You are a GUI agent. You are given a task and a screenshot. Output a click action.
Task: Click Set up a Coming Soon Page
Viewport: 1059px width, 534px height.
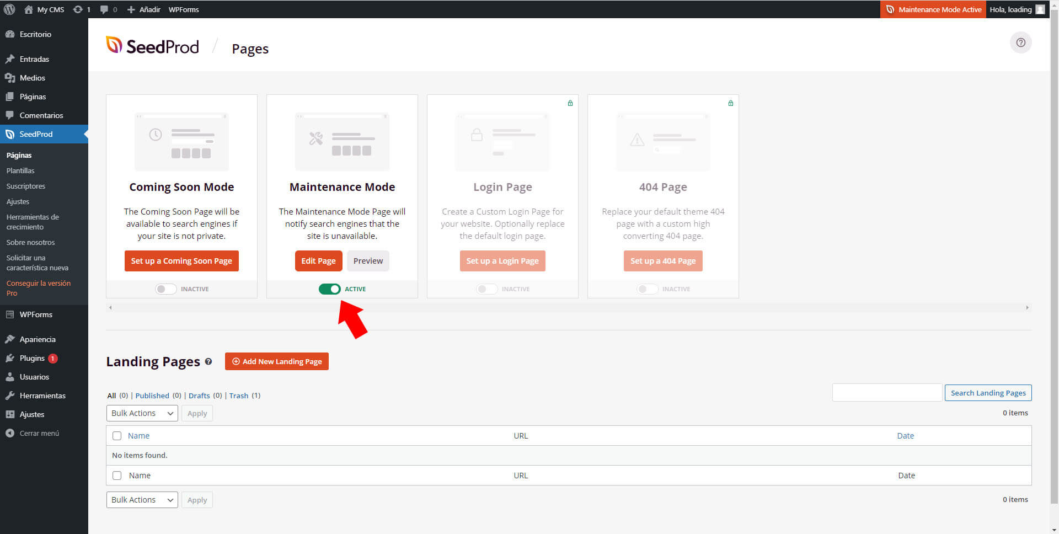(181, 261)
